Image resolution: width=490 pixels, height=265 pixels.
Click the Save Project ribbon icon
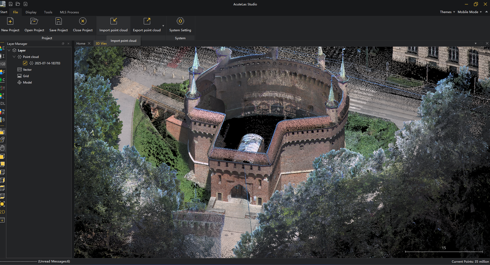coord(58,22)
